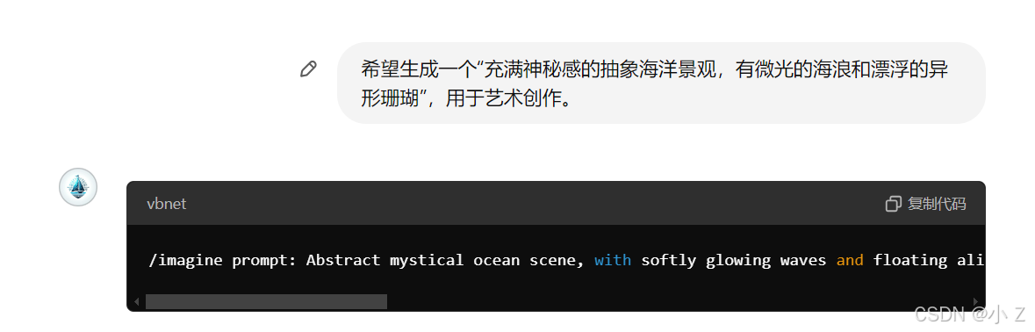Click the dark code block header bar
The image size is (1035, 332).
pos(556,203)
